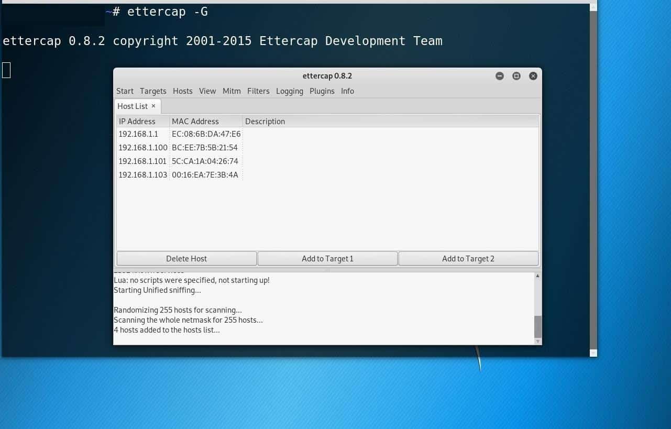The width and height of the screenshot is (671, 429).
Task: Select host 192.168.1.103 row
Action: tap(143, 175)
